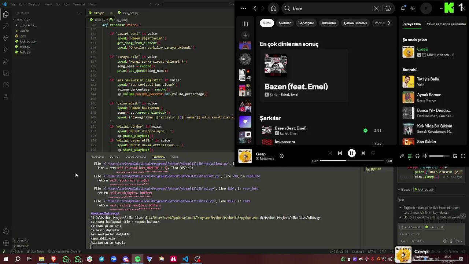Open the Manage gear icon in VS Code
Screen dimensions: 469x264
point(6,243)
